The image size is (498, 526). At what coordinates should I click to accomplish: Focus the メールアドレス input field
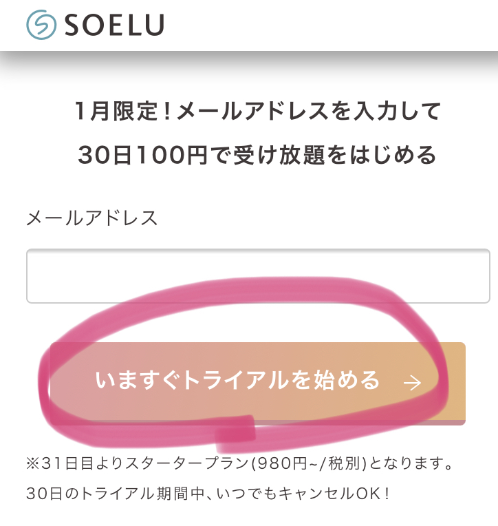pos(258,276)
